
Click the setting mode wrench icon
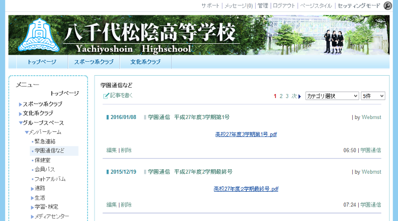pos(388,6)
